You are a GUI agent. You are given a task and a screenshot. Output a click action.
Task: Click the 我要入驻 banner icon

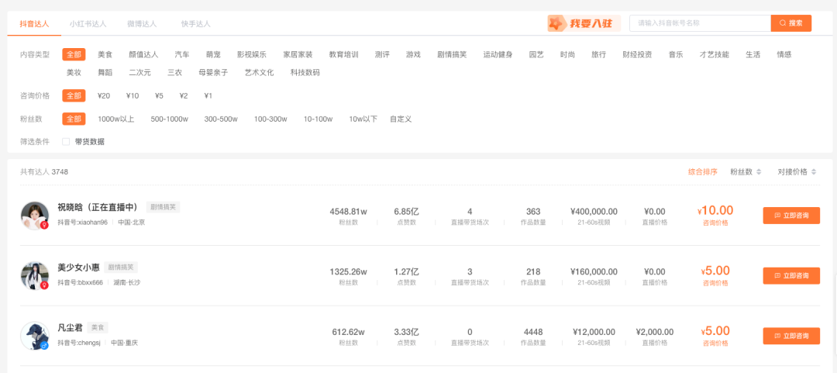[584, 23]
